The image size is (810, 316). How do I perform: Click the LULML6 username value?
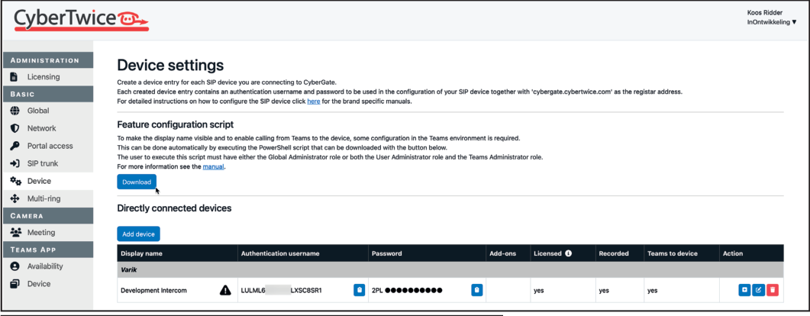coord(282,291)
